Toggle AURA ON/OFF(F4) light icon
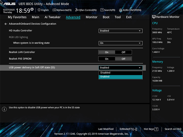The width and height of the screenshot is (183, 137). [x=120, y=10]
